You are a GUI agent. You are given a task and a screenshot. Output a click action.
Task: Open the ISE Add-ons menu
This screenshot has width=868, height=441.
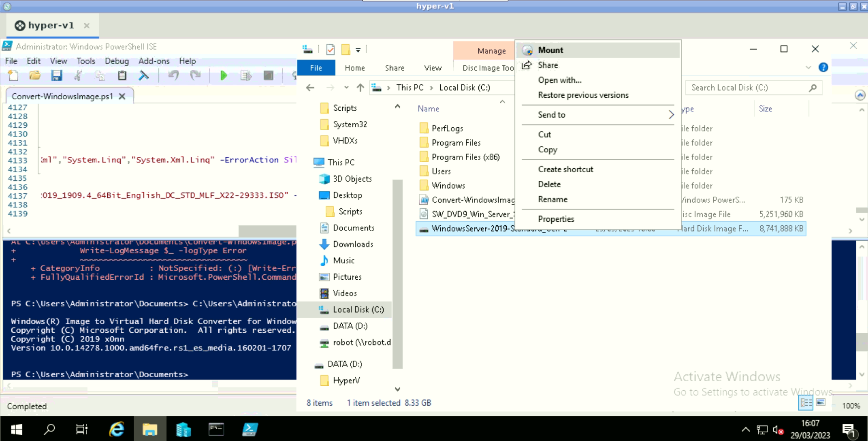pyautogui.click(x=154, y=61)
